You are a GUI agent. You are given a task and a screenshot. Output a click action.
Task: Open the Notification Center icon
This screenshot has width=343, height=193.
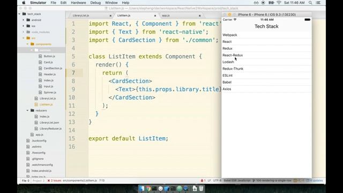point(318,3)
